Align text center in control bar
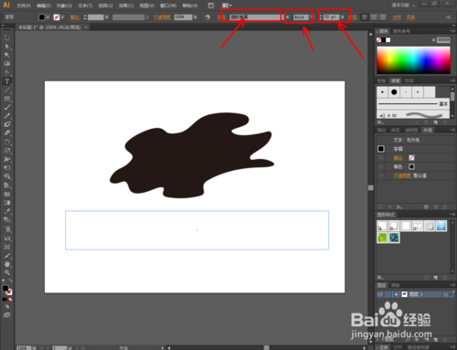The image size is (457, 350). (374, 17)
